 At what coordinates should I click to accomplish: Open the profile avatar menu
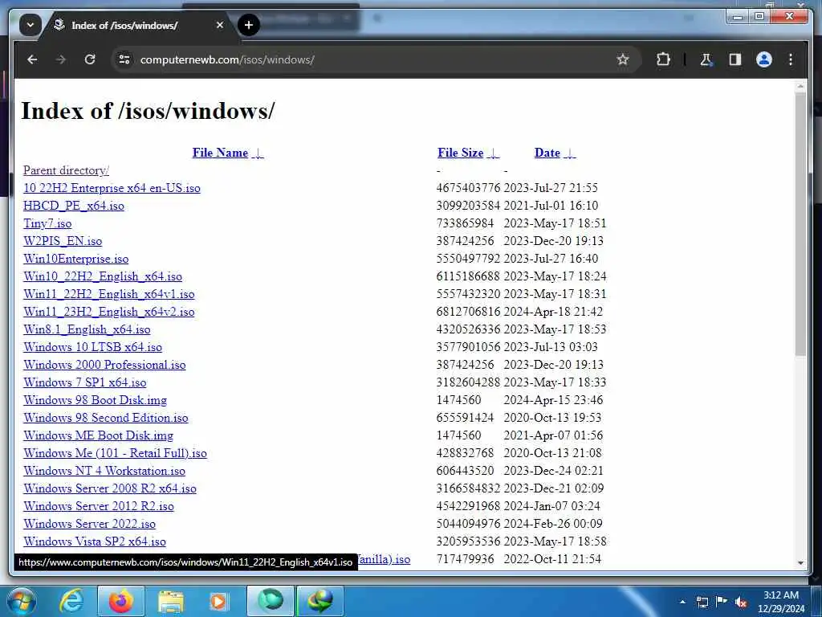[x=764, y=59]
